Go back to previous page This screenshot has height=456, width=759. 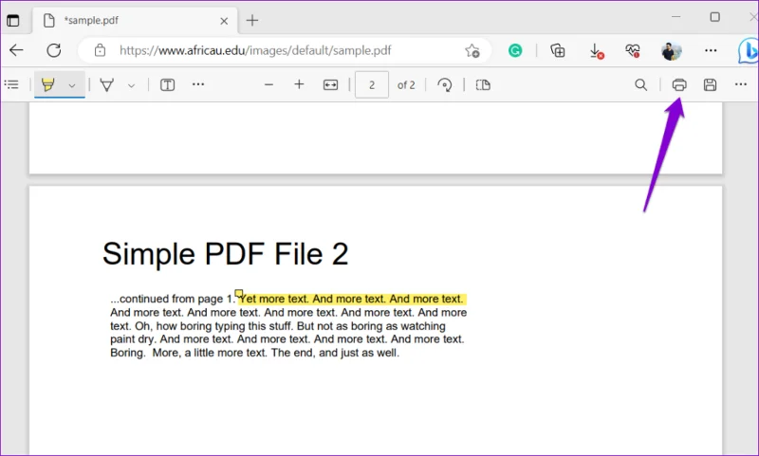pyautogui.click(x=16, y=50)
